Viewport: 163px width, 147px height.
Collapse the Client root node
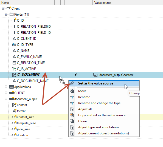[x=3, y=9]
